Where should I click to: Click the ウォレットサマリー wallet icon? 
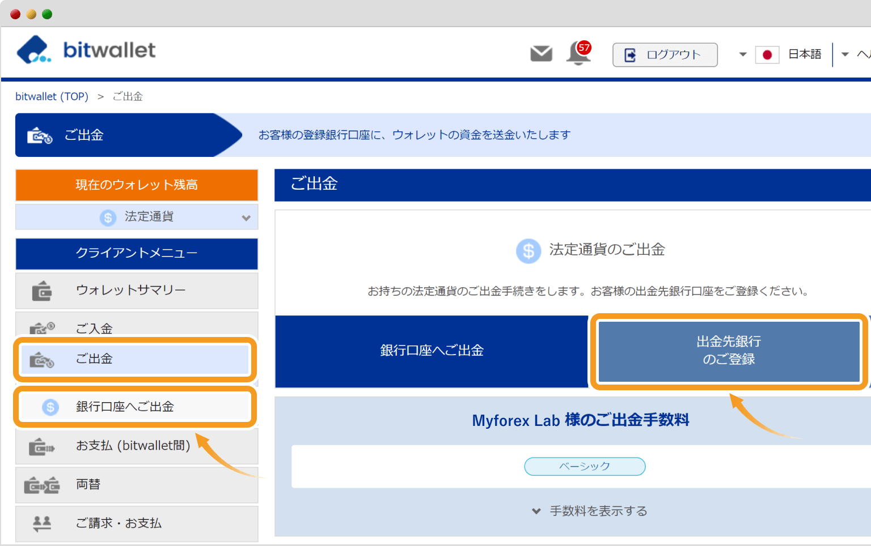41,291
